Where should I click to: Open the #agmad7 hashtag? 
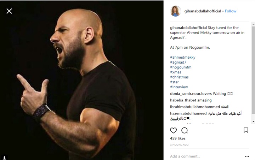coord(178,62)
